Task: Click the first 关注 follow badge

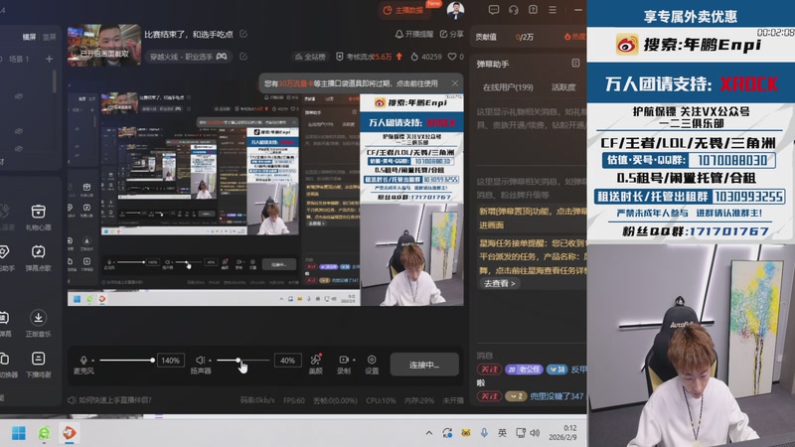Action: pyautogui.click(x=489, y=369)
